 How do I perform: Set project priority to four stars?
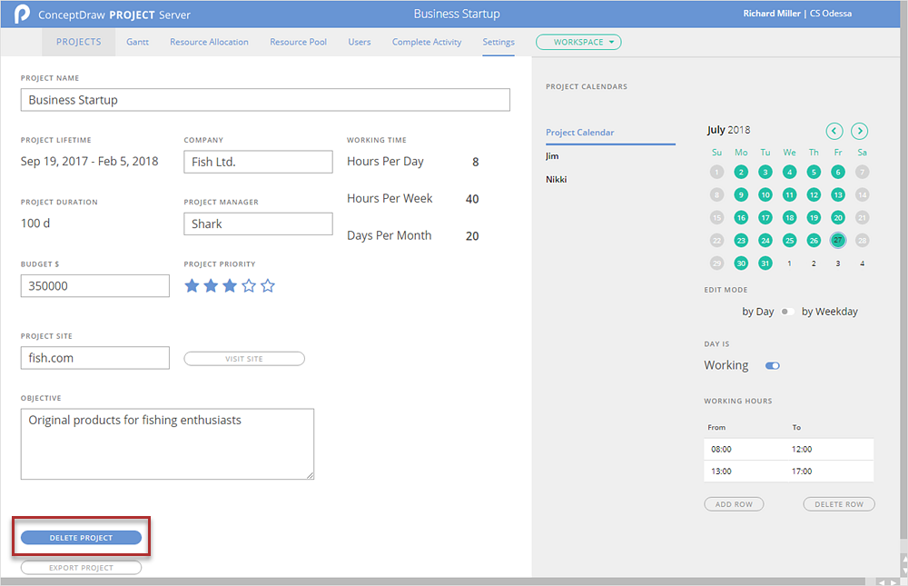249,286
